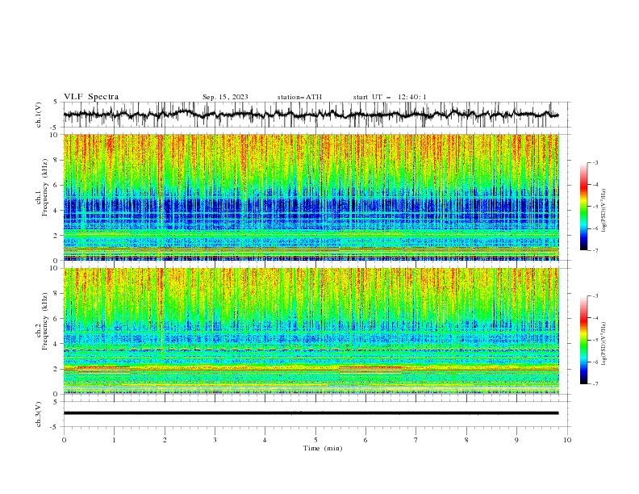Click the "7" tick on the time axis
Viewport: 639px width, 494px height.
coord(416,440)
